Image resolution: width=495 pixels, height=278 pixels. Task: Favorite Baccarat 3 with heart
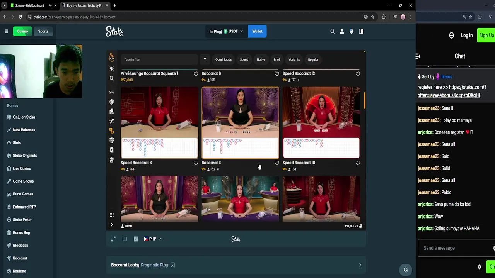click(x=277, y=163)
